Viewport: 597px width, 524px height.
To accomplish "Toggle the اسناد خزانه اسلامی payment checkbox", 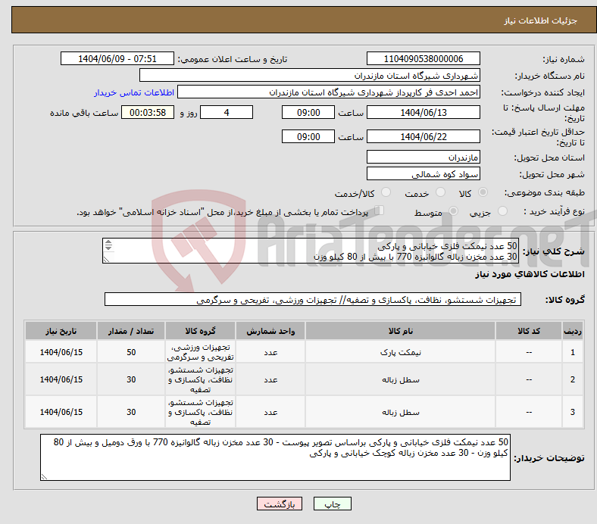I will (380, 210).
